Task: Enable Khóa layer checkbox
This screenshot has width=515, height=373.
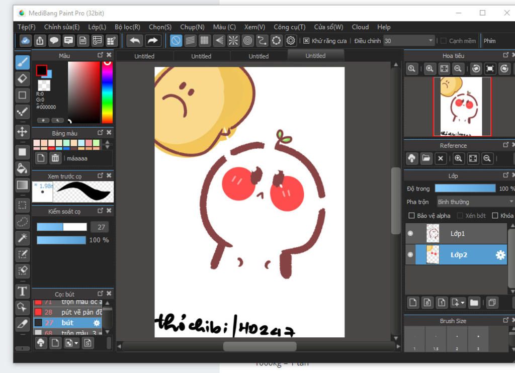Action: click(495, 215)
